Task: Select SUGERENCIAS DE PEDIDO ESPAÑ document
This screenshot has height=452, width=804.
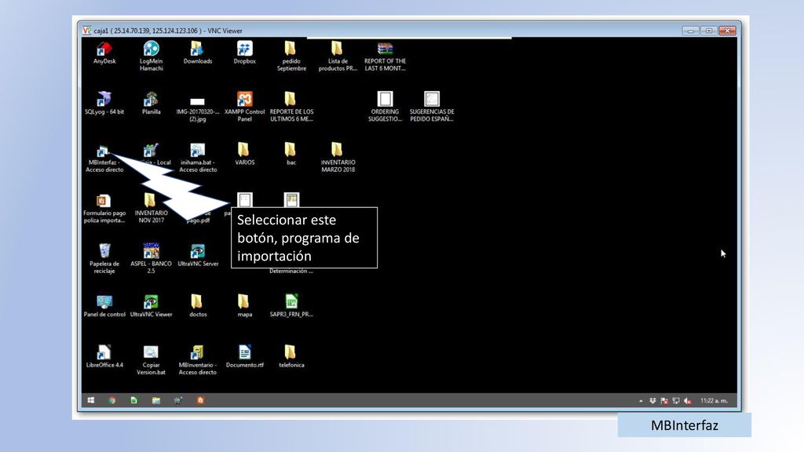Action: click(x=432, y=107)
